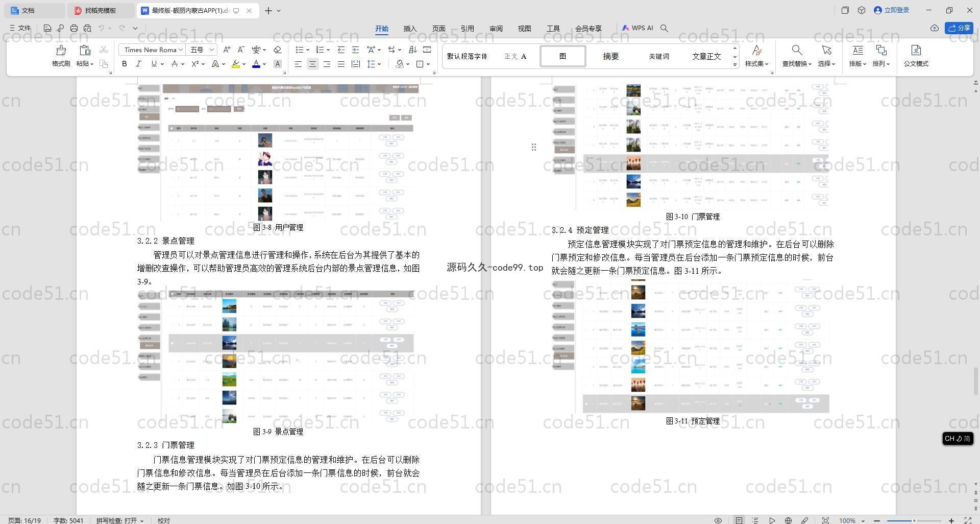Screen dimensions: 980x524
Task: Apply the Abstract style
Action: point(611,56)
